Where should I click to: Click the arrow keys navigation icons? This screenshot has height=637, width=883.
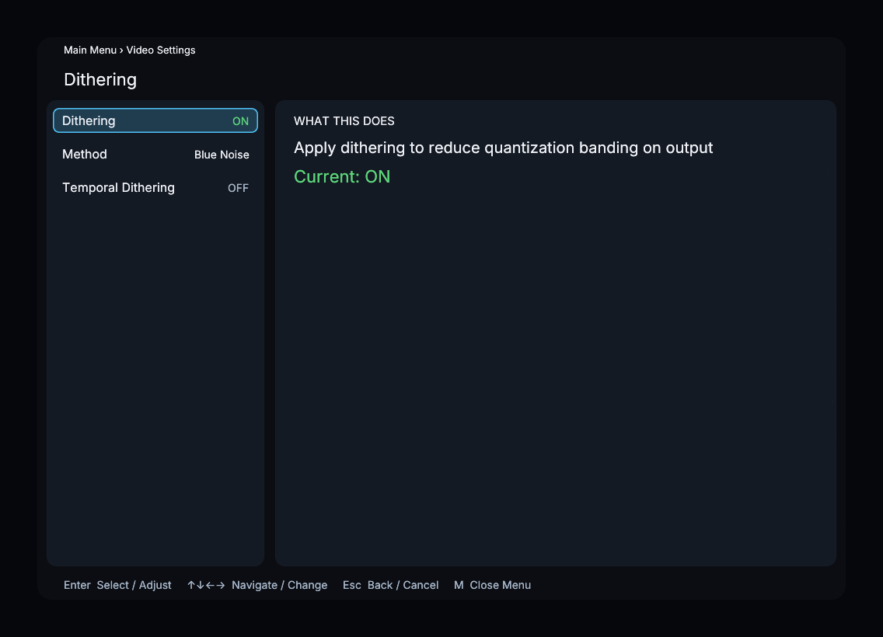(x=206, y=585)
